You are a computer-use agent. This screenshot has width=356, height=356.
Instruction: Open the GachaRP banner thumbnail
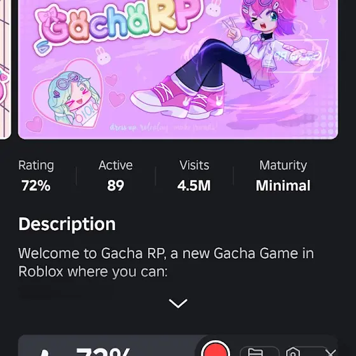[178, 69]
